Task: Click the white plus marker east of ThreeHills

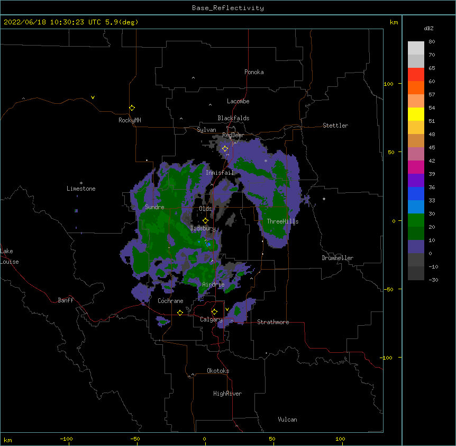Action: [324, 199]
